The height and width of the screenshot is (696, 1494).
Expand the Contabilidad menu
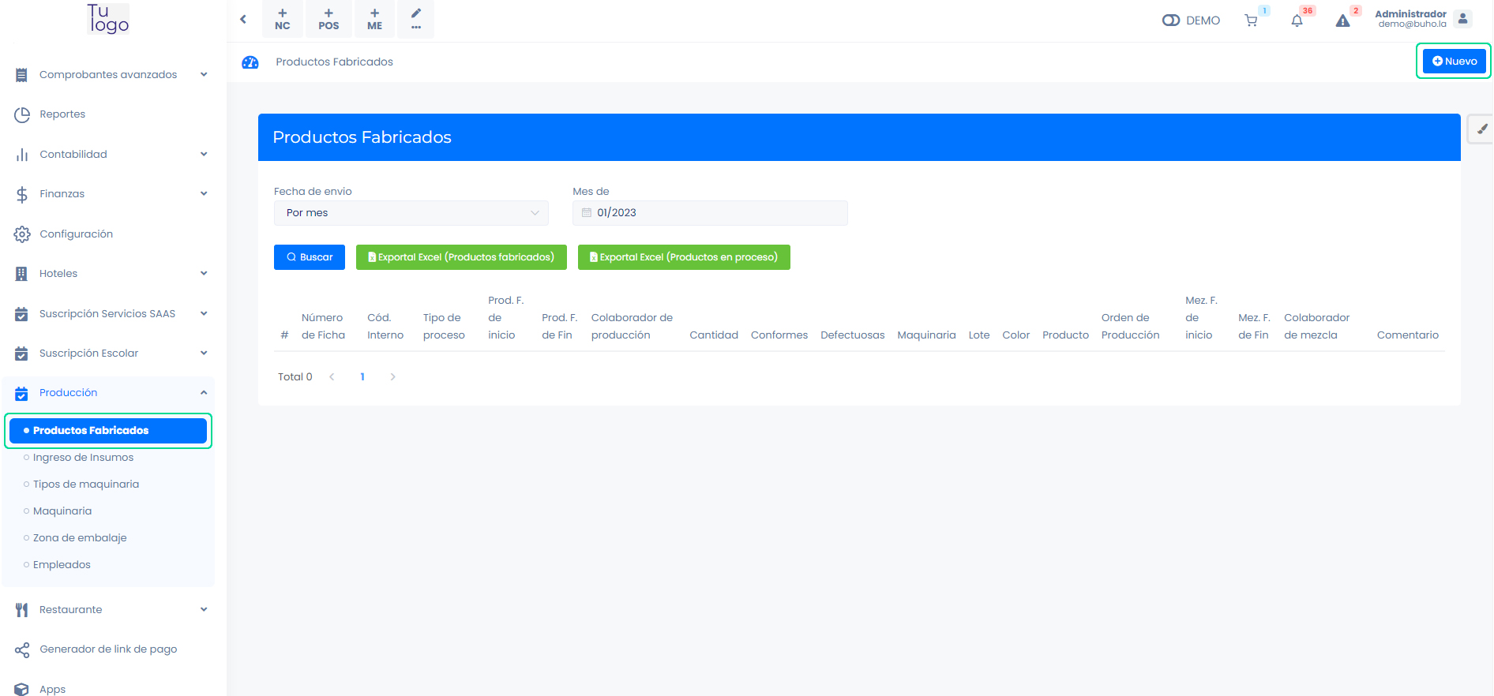pyautogui.click(x=111, y=155)
